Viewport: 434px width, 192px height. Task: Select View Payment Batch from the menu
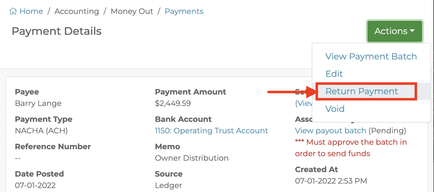tap(371, 56)
